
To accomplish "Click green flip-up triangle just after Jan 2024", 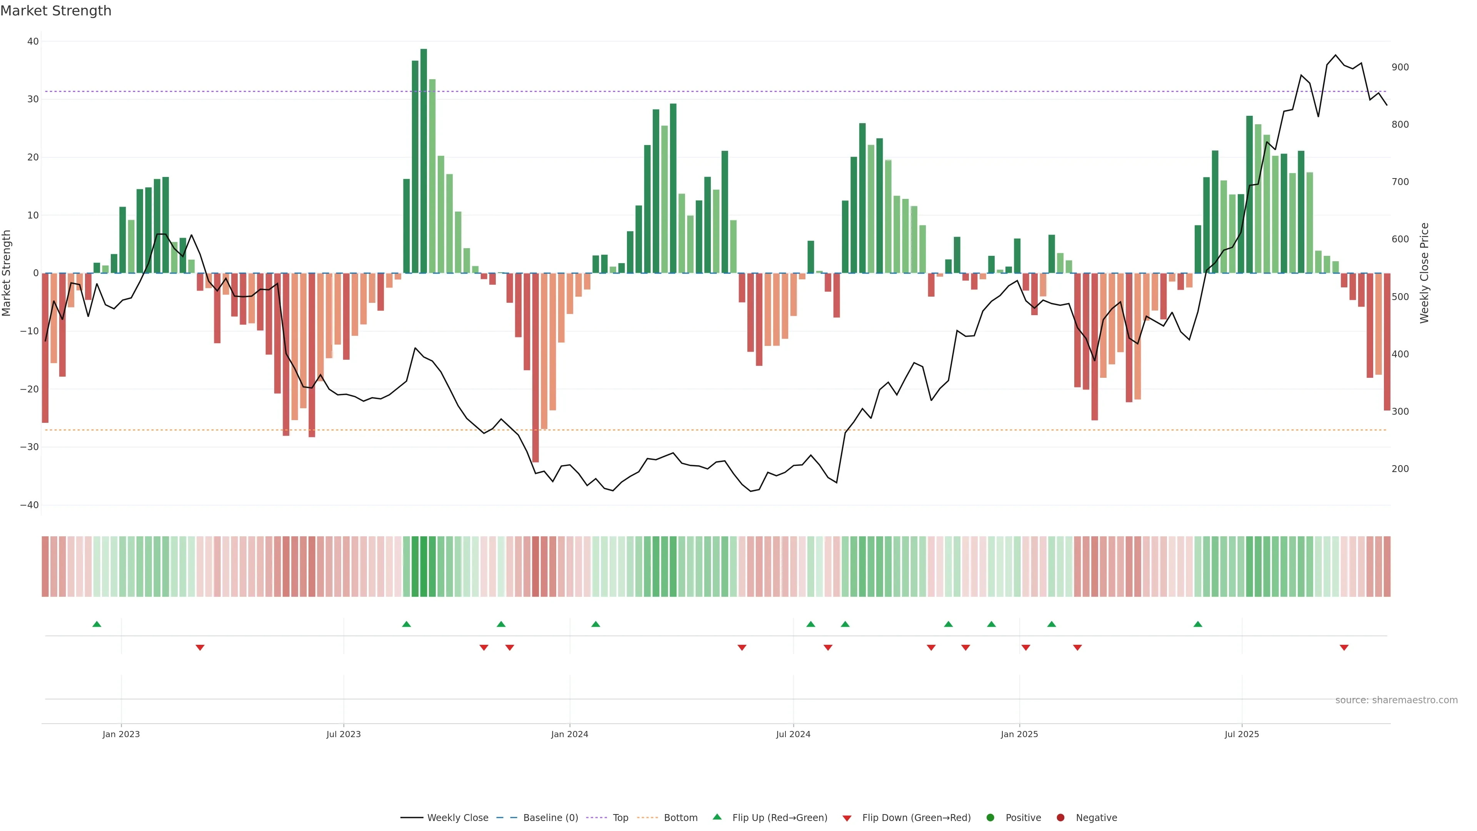I will pos(596,624).
